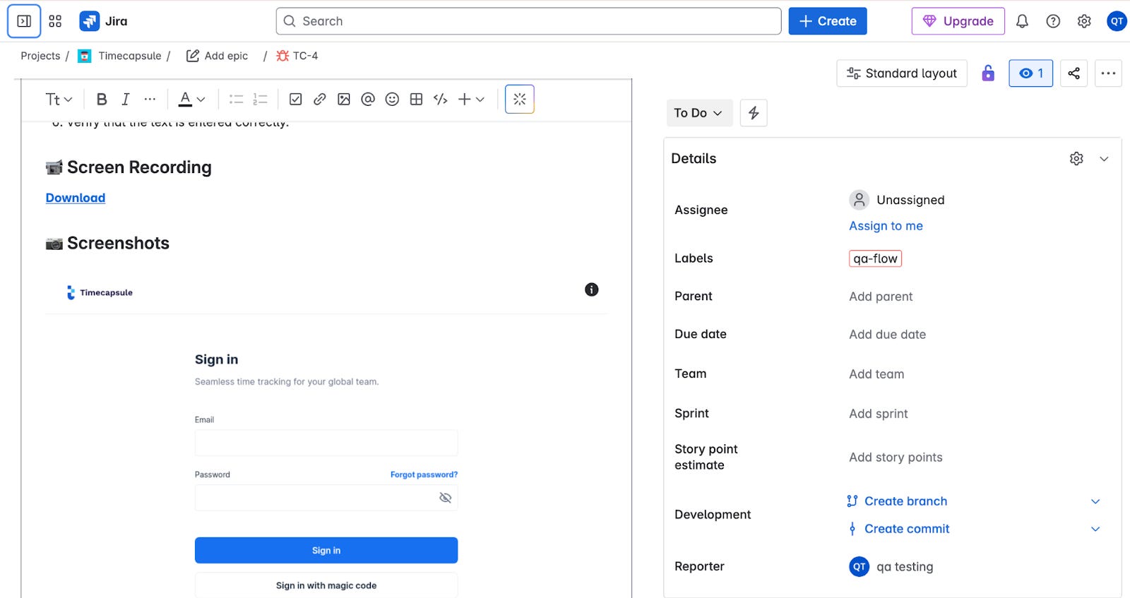
Task: Click Create commit link
Action: pyautogui.click(x=907, y=529)
